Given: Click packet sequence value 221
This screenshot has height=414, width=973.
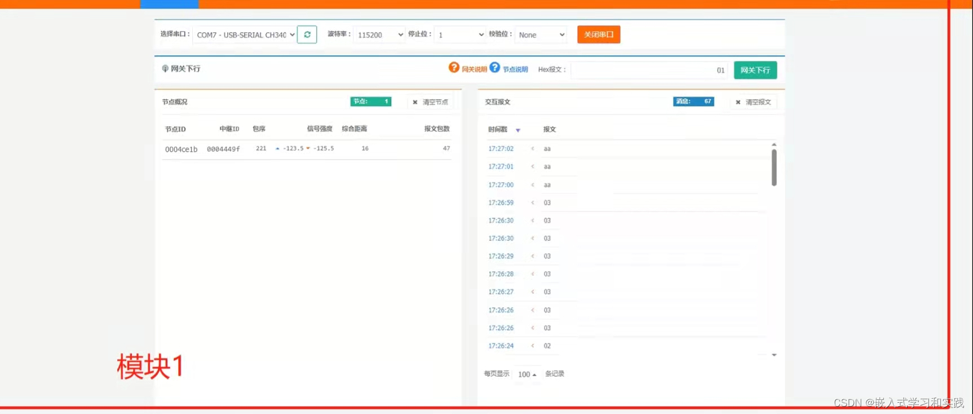Looking at the screenshot, I should click(x=261, y=148).
